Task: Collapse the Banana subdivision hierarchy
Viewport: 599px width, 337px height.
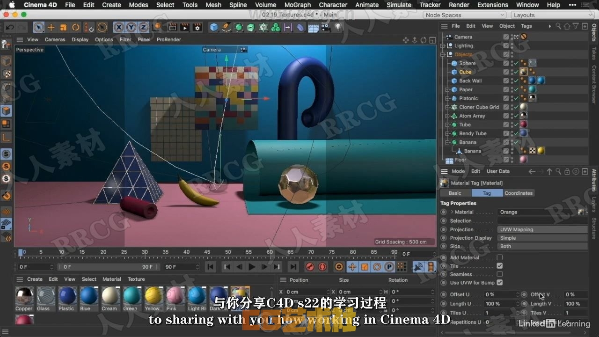Action: point(448,142)
